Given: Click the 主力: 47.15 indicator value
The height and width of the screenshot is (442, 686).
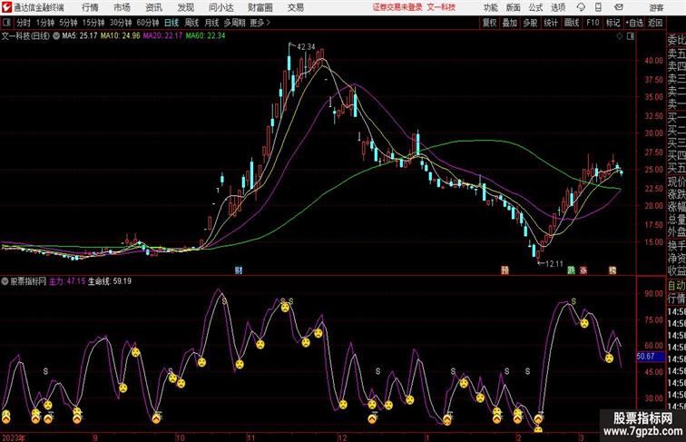Looking at the screenshot, I should (67, 281).
